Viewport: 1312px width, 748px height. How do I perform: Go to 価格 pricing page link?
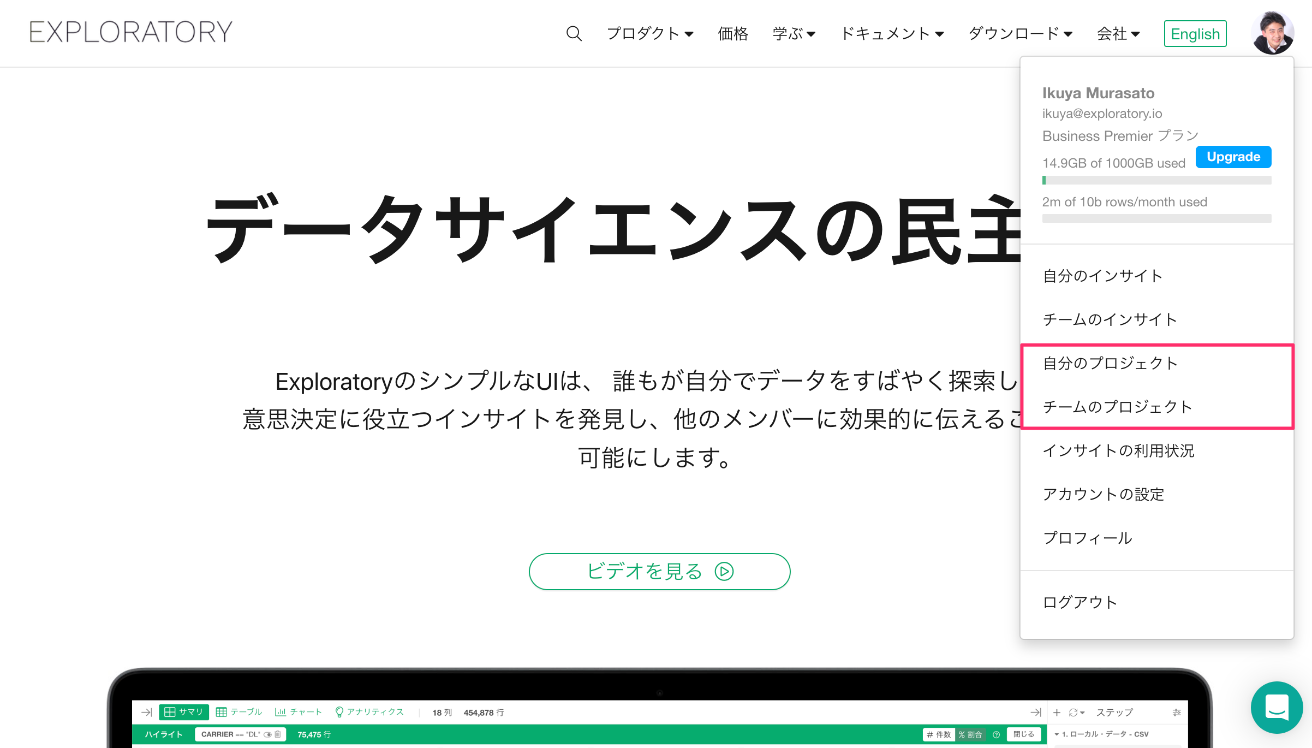[x=732, y=34]
